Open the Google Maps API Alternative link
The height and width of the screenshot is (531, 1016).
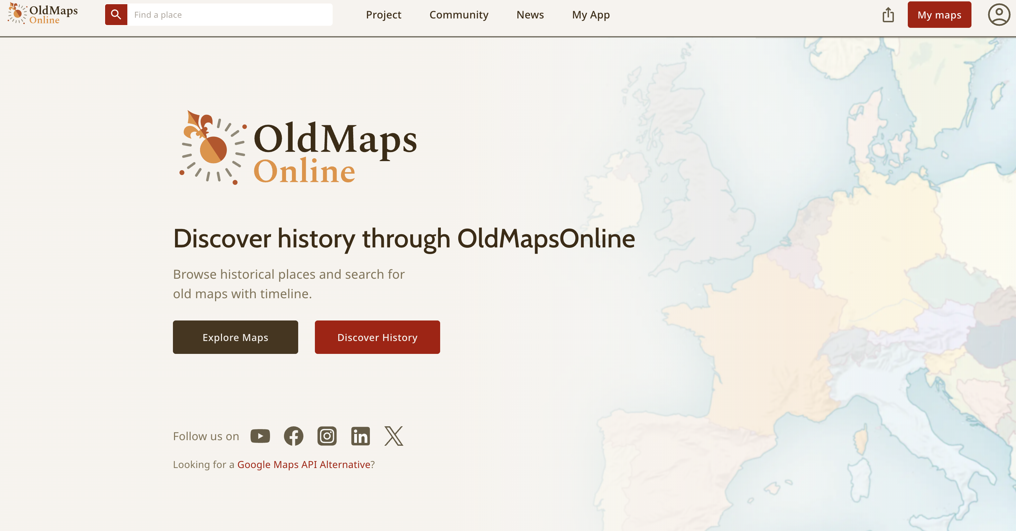coord(304,465)
